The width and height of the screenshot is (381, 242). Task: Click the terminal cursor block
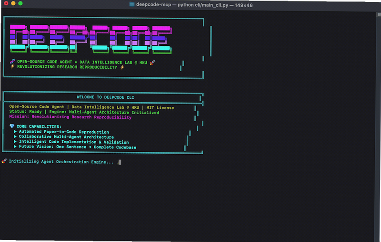(120, 162)
